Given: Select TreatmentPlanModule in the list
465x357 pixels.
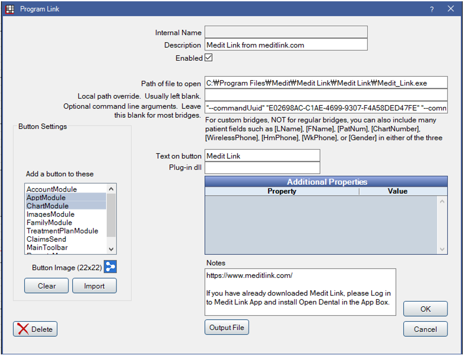Looking at the screenshot, I should point(66,231).
